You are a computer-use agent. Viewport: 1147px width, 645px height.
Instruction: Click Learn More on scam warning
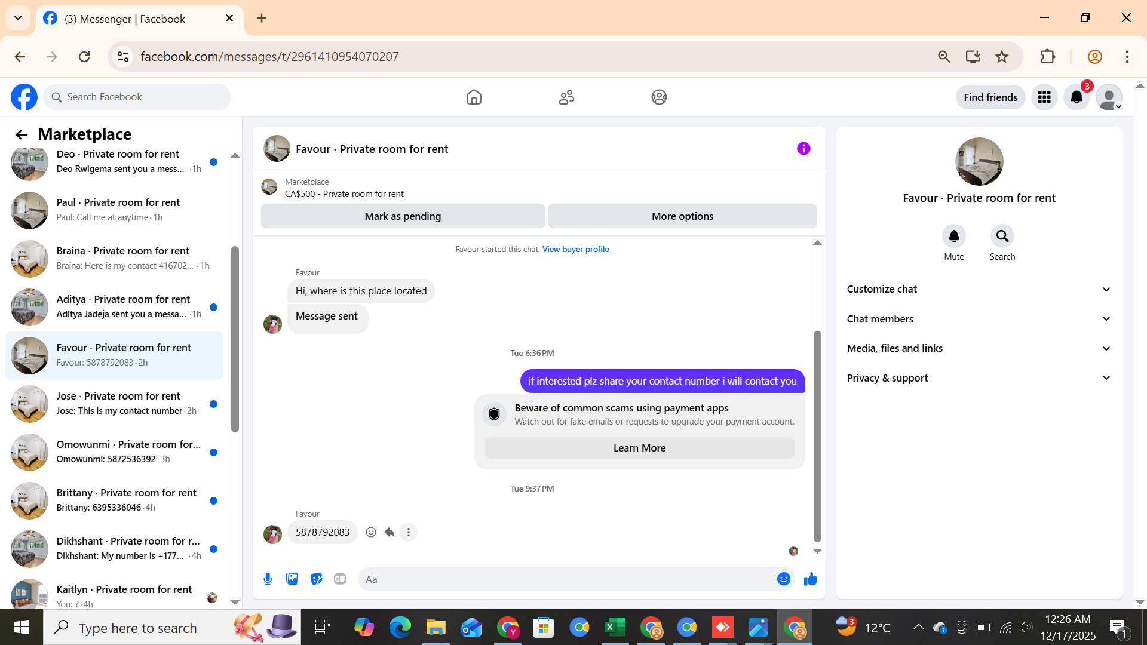(639, 448)
